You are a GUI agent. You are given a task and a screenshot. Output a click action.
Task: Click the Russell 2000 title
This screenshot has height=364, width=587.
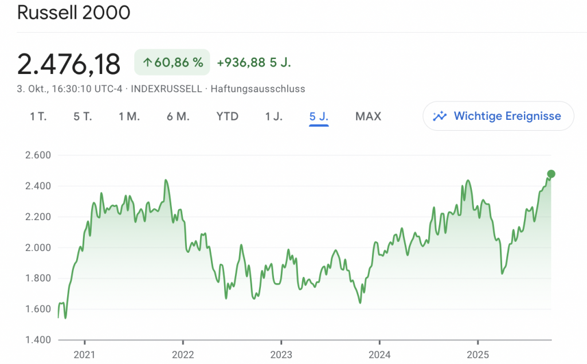(73, 13)
